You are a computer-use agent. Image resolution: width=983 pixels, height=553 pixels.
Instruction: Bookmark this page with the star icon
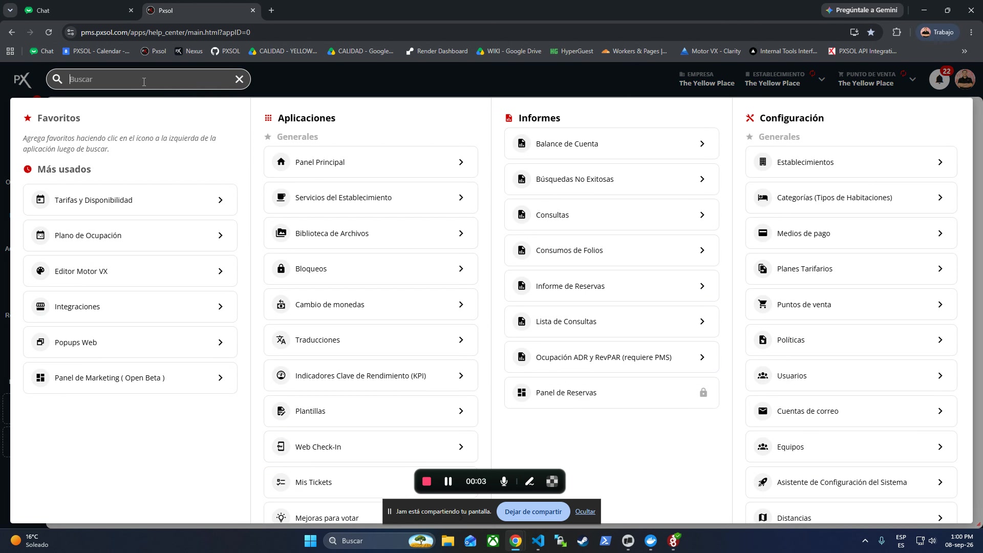(x=871, y=32)
